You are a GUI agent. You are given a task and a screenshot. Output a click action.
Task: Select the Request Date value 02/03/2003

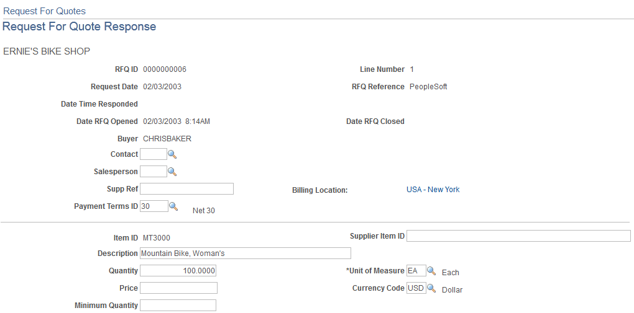(162, 87)
